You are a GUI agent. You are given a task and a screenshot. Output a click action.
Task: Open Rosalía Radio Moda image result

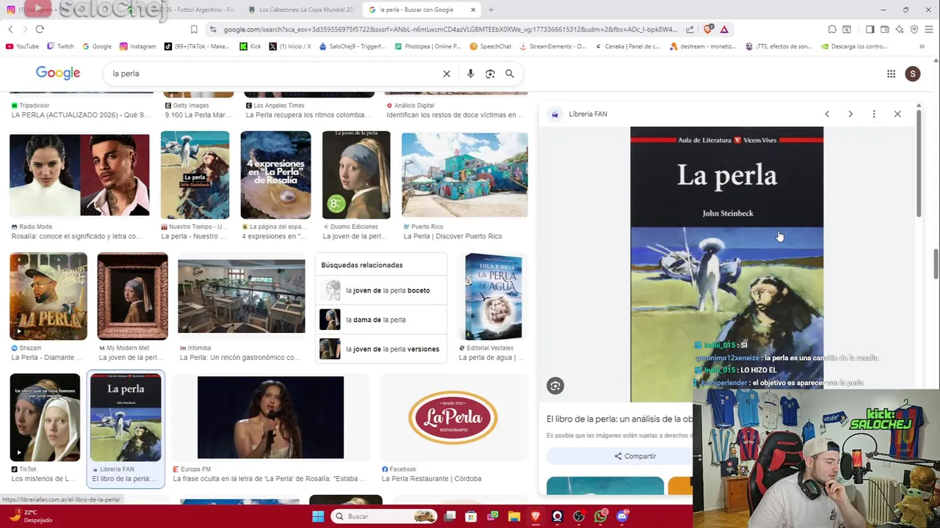point(79,175)
